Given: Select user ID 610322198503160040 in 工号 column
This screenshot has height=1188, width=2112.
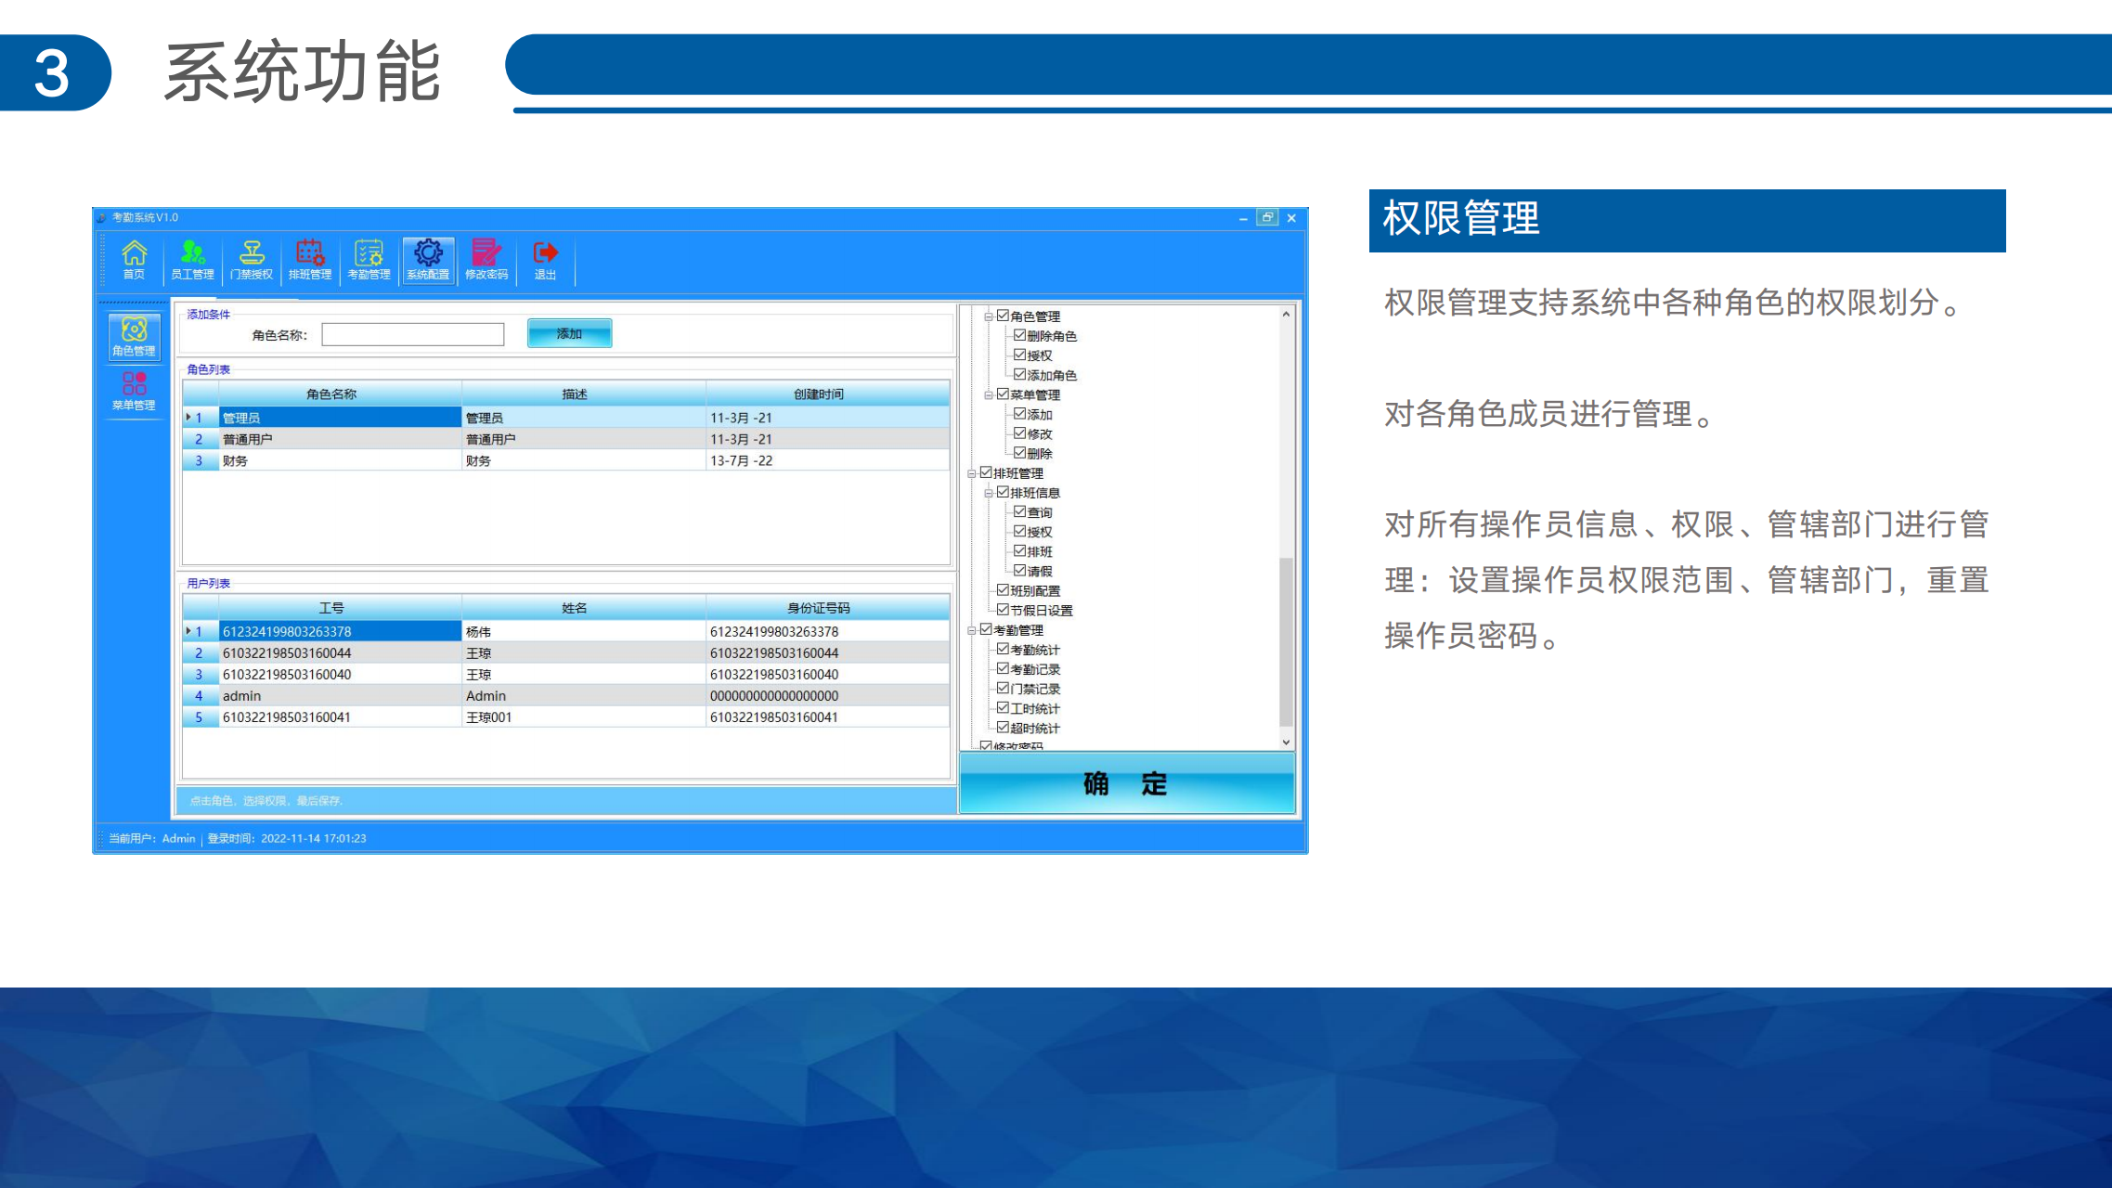Looking at the screenshot, I should click(x=340, y=674).
